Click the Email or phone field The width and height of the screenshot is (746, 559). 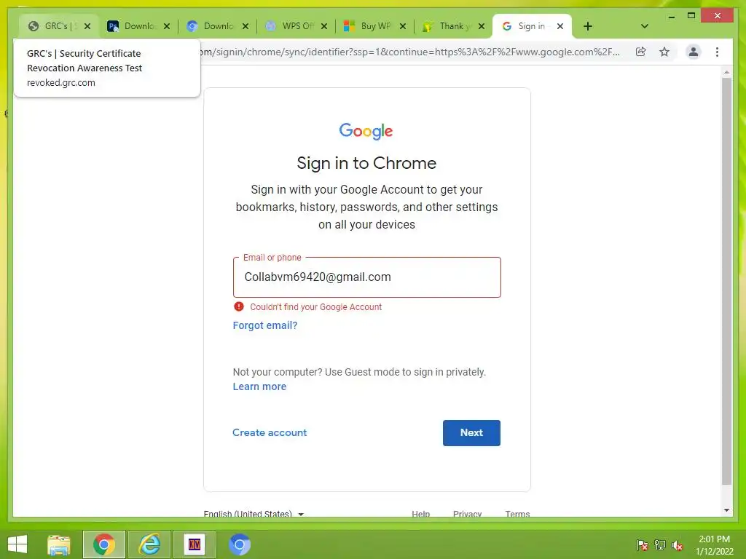tap(367, 277)
